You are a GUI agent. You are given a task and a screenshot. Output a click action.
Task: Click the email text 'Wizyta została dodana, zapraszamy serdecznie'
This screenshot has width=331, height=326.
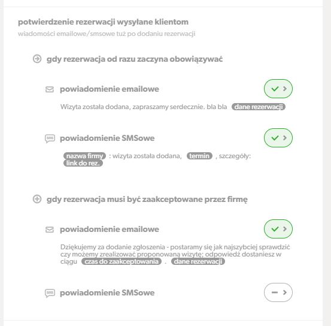click(x=132, y=107)
